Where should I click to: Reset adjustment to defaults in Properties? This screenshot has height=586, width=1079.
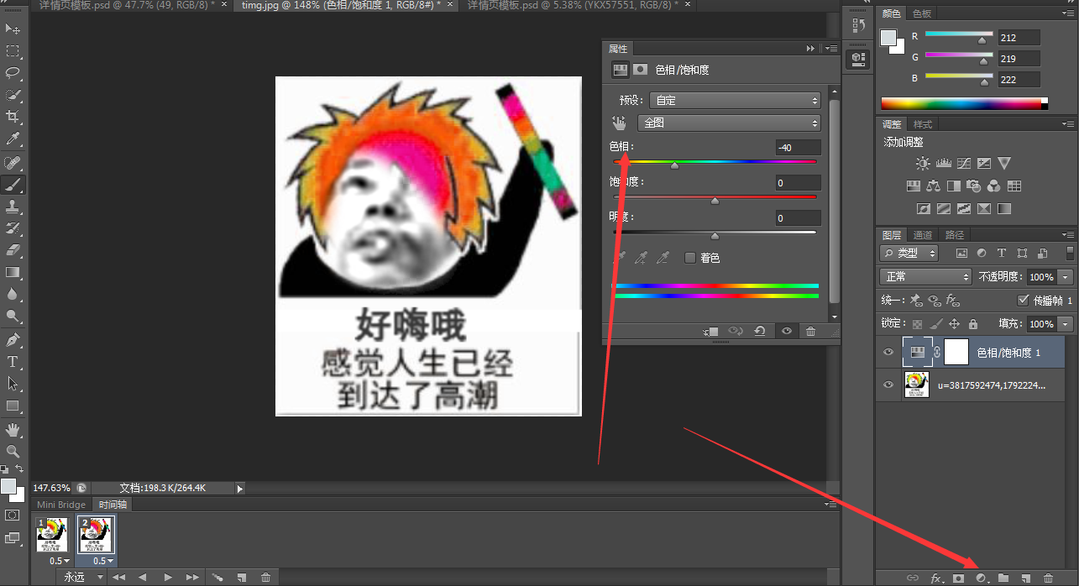[x=760, y=332]
